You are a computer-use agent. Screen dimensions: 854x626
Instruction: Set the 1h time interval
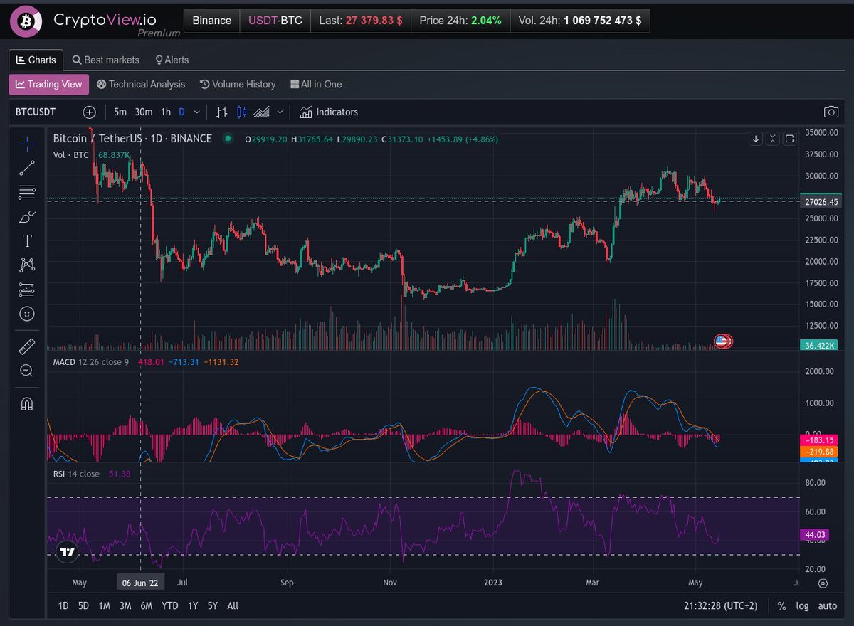tap(166, 112)
